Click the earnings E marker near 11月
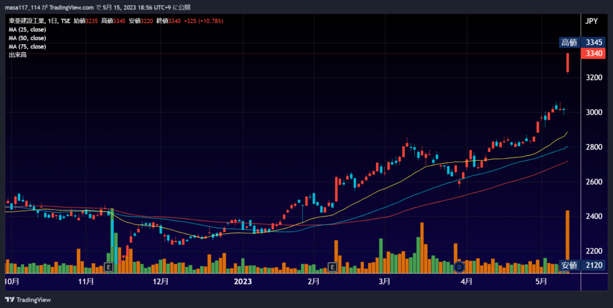The width and height of the screenshot is (613, 308). point(109,267)
